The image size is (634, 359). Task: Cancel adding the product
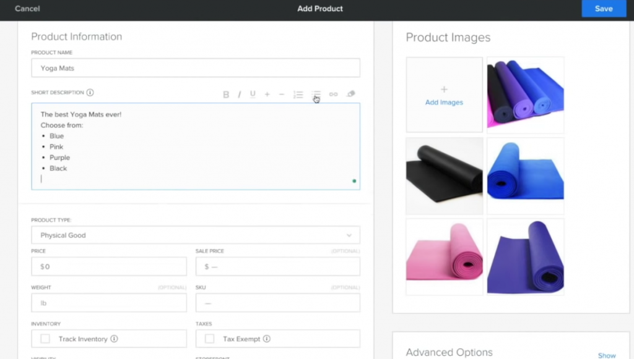tap(27, 9)
